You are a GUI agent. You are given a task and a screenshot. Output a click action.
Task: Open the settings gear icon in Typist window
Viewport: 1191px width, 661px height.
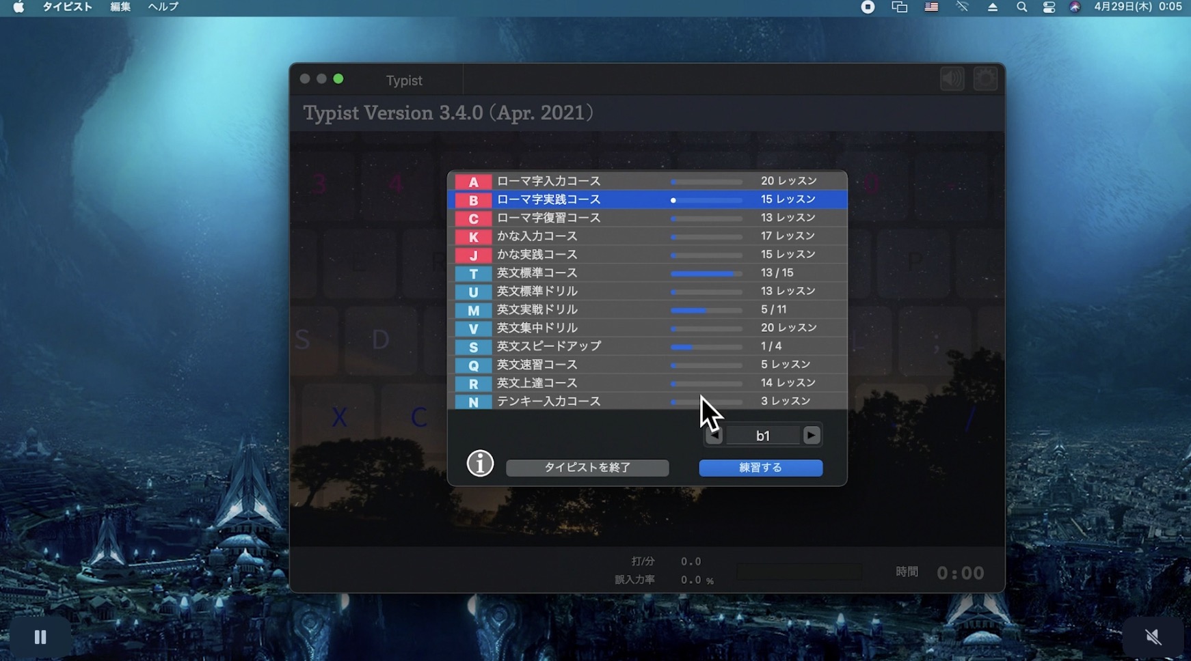(x=985, y=79)
